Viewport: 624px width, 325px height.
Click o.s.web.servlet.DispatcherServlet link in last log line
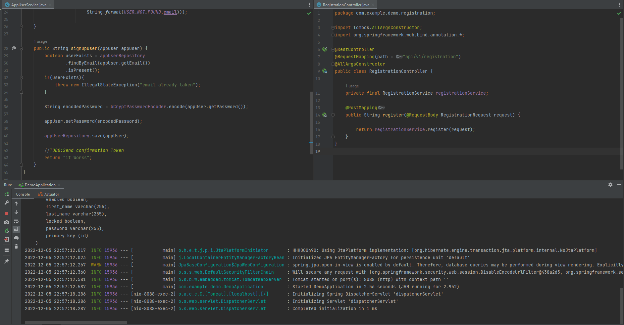[x=222, y=308]
